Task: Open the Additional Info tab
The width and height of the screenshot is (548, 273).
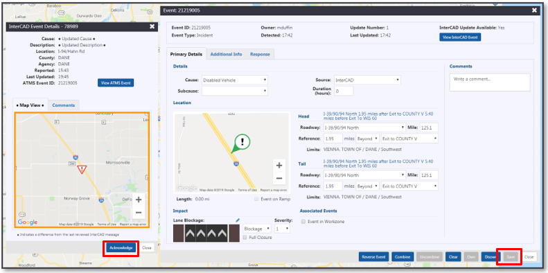Action: pyautogui.click(x=226, y=54)
